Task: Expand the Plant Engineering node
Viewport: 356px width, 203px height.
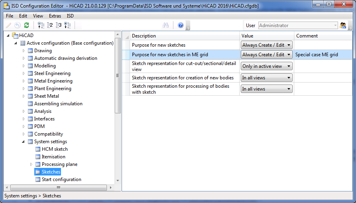Action: tap(24, 89)
